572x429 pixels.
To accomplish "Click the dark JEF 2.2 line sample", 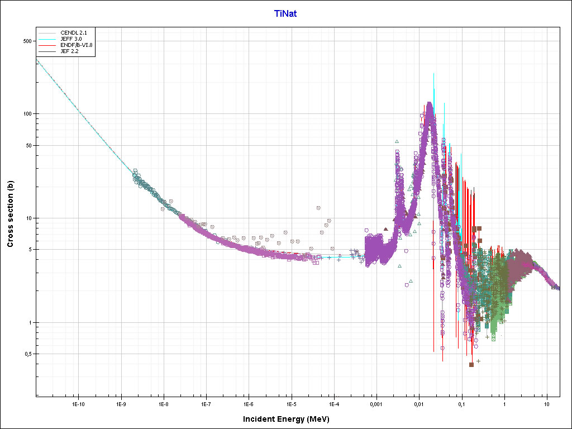I will point(47,51).
